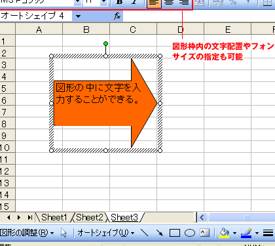Click cell E12 in the worksheet
This screenshot has height=246, width=275.
coord(228,171)
